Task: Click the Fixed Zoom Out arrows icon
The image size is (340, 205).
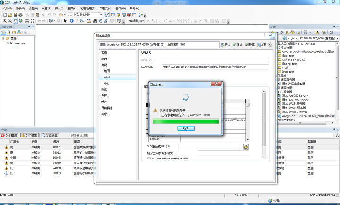Action: [x=32, y=21]
